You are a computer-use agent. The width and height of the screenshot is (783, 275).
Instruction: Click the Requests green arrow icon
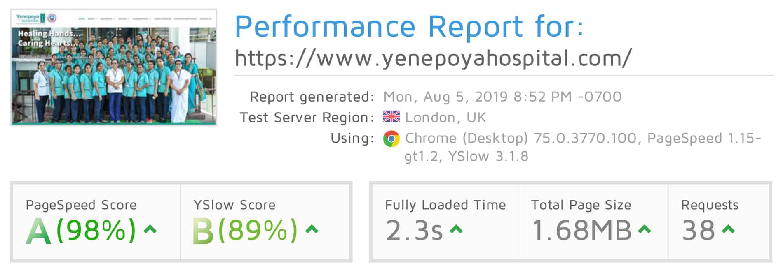729,229
